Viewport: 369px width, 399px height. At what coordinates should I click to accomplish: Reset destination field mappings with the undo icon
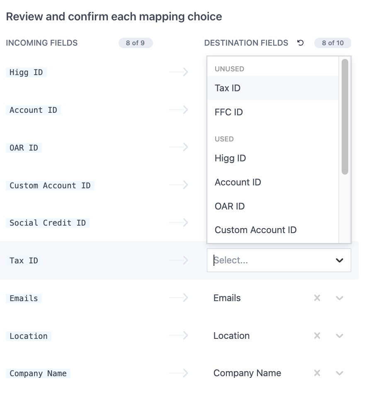[300, 43]
